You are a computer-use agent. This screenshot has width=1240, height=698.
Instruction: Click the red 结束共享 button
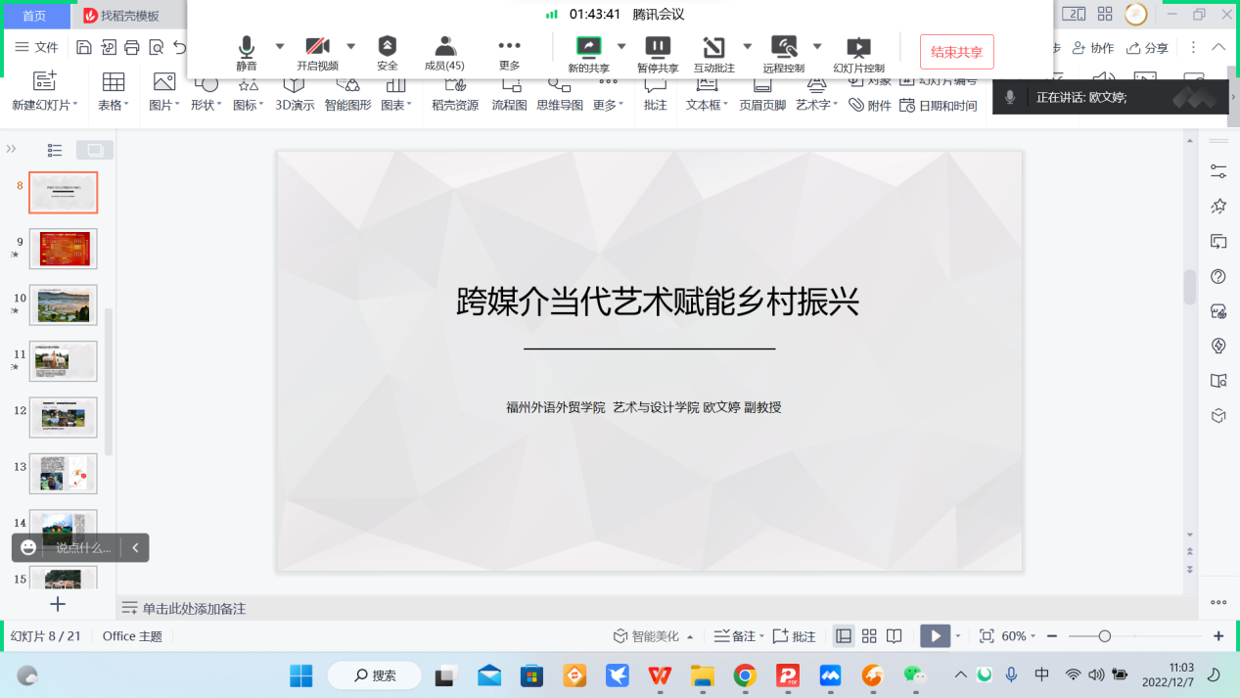(956, 52)
